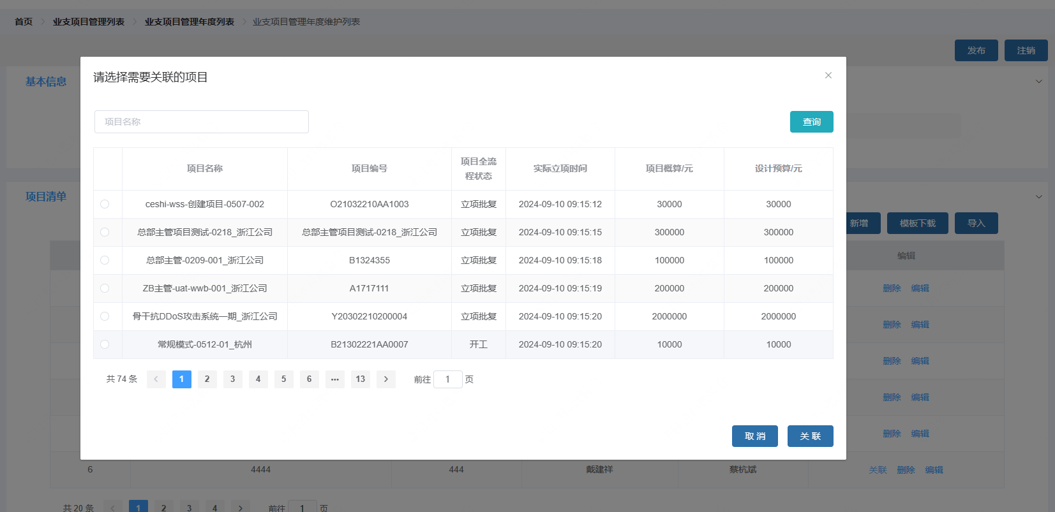Click the 项目名称 search input field

[202, 122]
